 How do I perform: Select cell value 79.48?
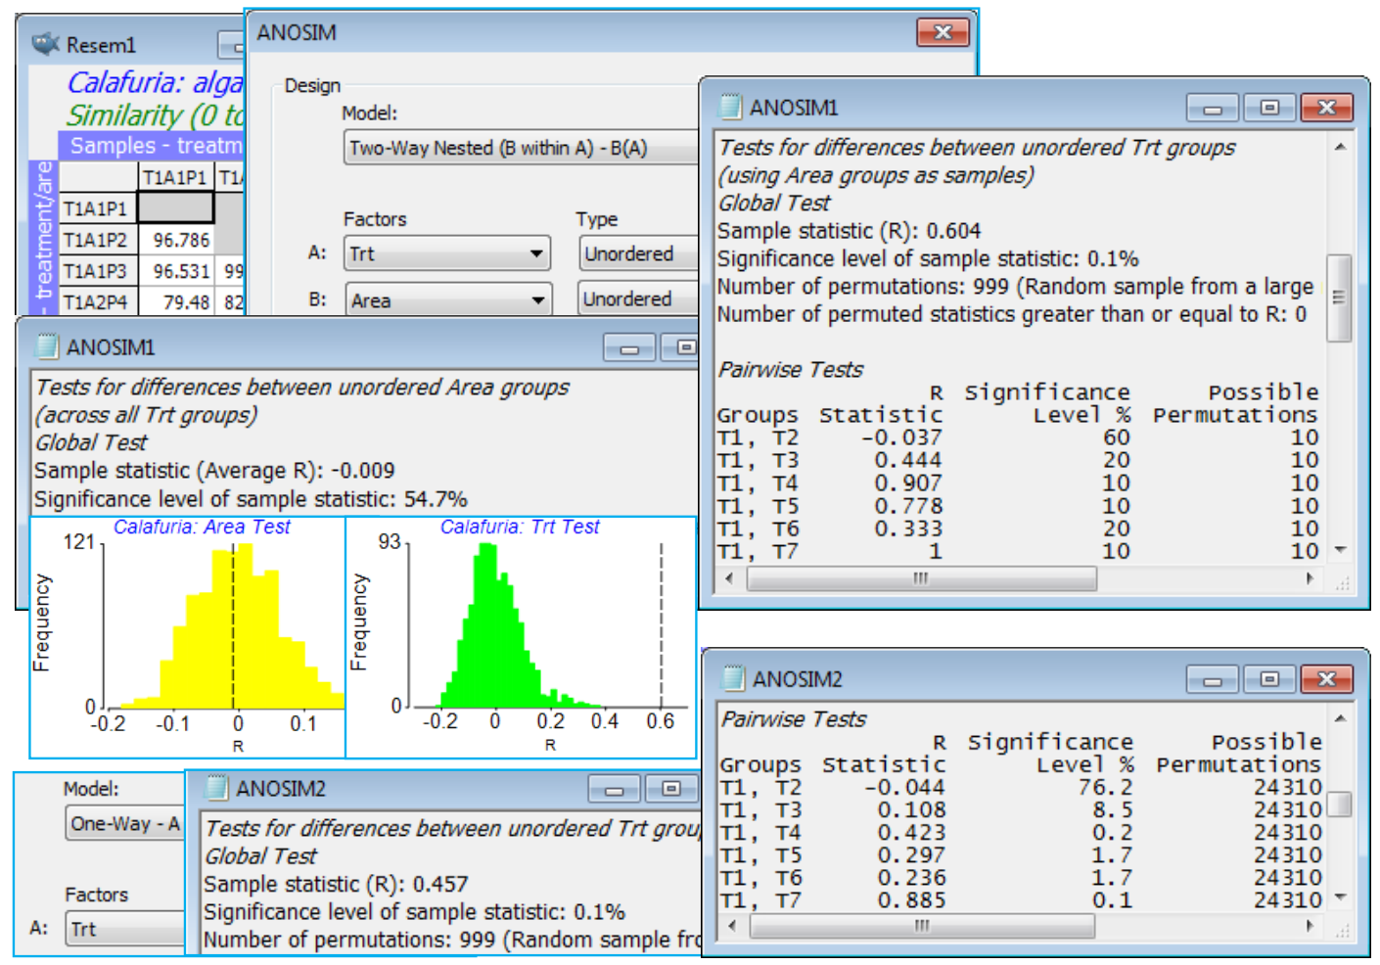(176, 301)
